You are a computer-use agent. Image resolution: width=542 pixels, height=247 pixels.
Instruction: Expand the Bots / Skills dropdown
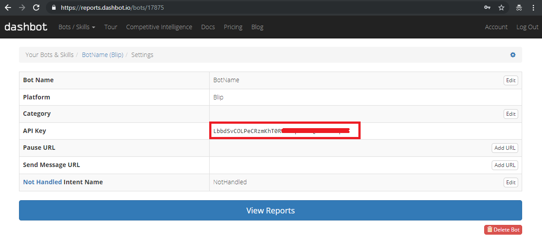coord(77,27)
